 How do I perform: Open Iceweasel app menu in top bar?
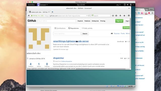pos(43,5)
